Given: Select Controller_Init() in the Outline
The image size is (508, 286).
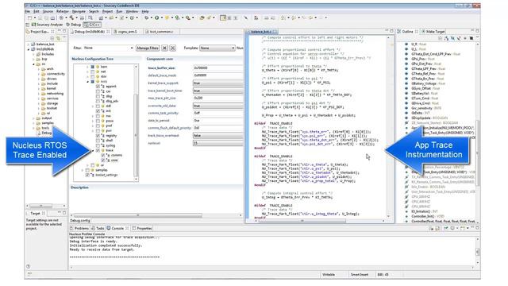Looking at the screenshot, I should [x=425, y=216].
